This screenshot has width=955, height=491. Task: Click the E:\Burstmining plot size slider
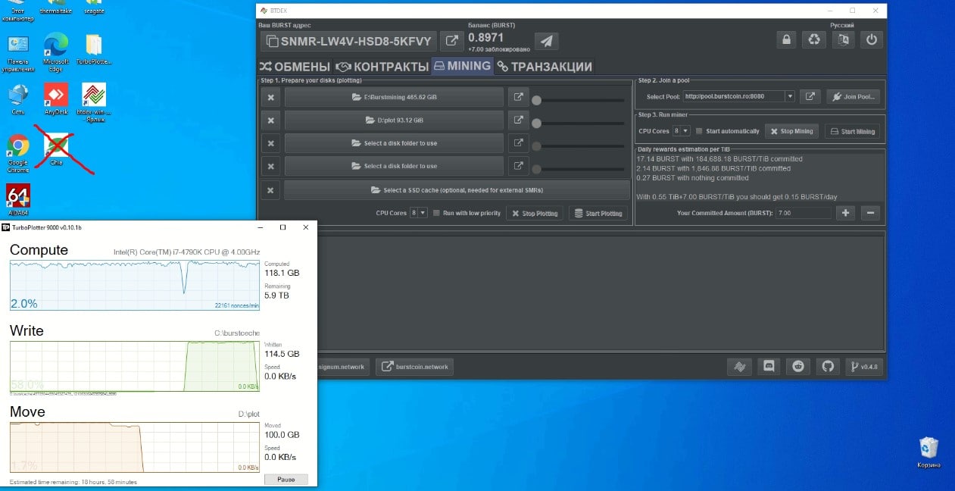point(579,100)
